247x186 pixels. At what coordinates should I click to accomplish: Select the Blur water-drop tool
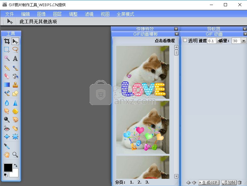pyautogui.click(x=7, y=103)
